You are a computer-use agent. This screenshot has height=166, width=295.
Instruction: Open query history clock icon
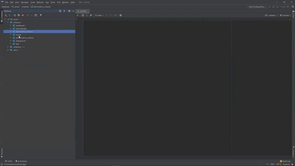tap(83, 15)
